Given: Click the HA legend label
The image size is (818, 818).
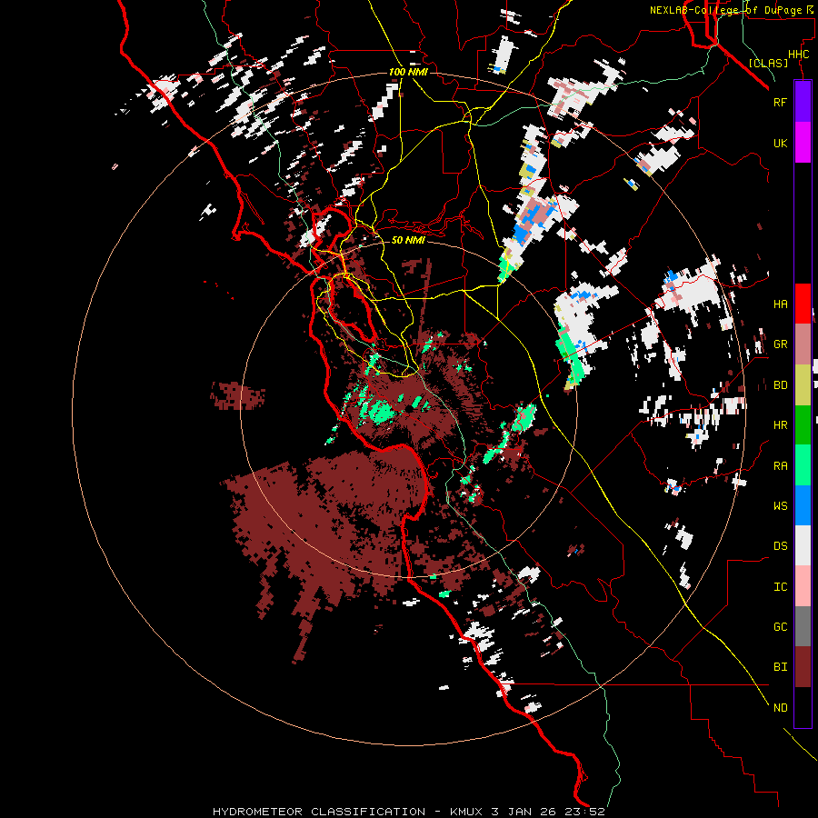Looking at the screenshot, I should (780, 304).
